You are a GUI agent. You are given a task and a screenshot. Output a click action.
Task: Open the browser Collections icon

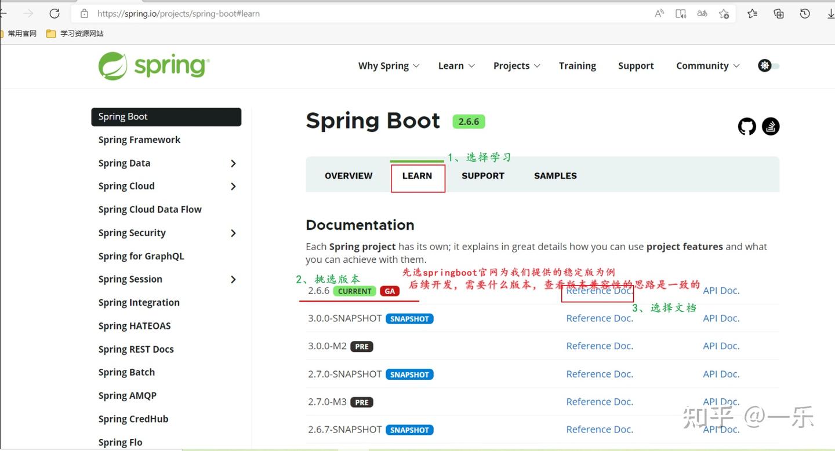pyautogui.click(x=778, y=13)
